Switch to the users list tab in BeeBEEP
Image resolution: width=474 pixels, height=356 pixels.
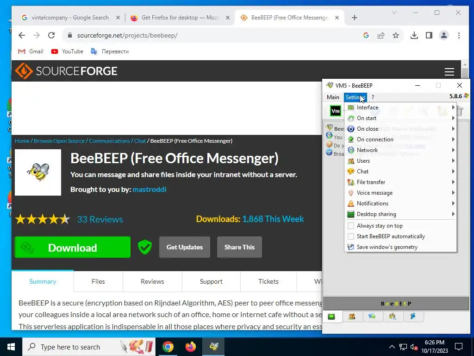pos(352,317)
